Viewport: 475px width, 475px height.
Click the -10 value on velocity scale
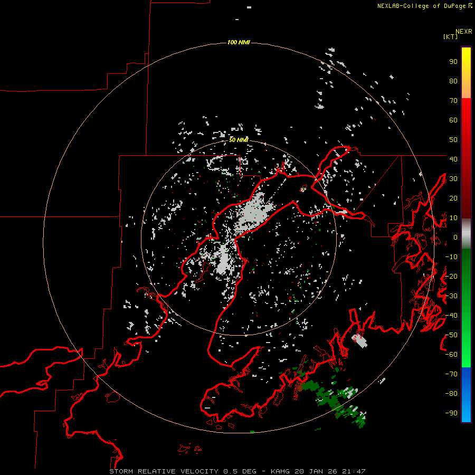coord(451,257)
